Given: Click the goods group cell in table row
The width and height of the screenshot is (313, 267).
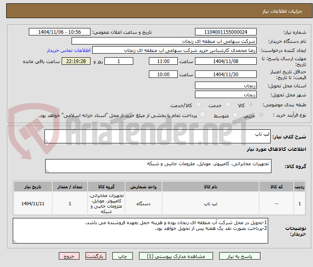Looking at the screenshot, I should [x=106, y=204].
